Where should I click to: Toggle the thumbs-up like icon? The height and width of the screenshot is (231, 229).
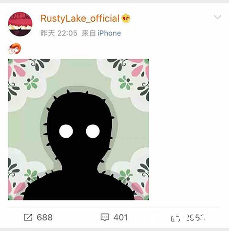click(x=175, y=218)
